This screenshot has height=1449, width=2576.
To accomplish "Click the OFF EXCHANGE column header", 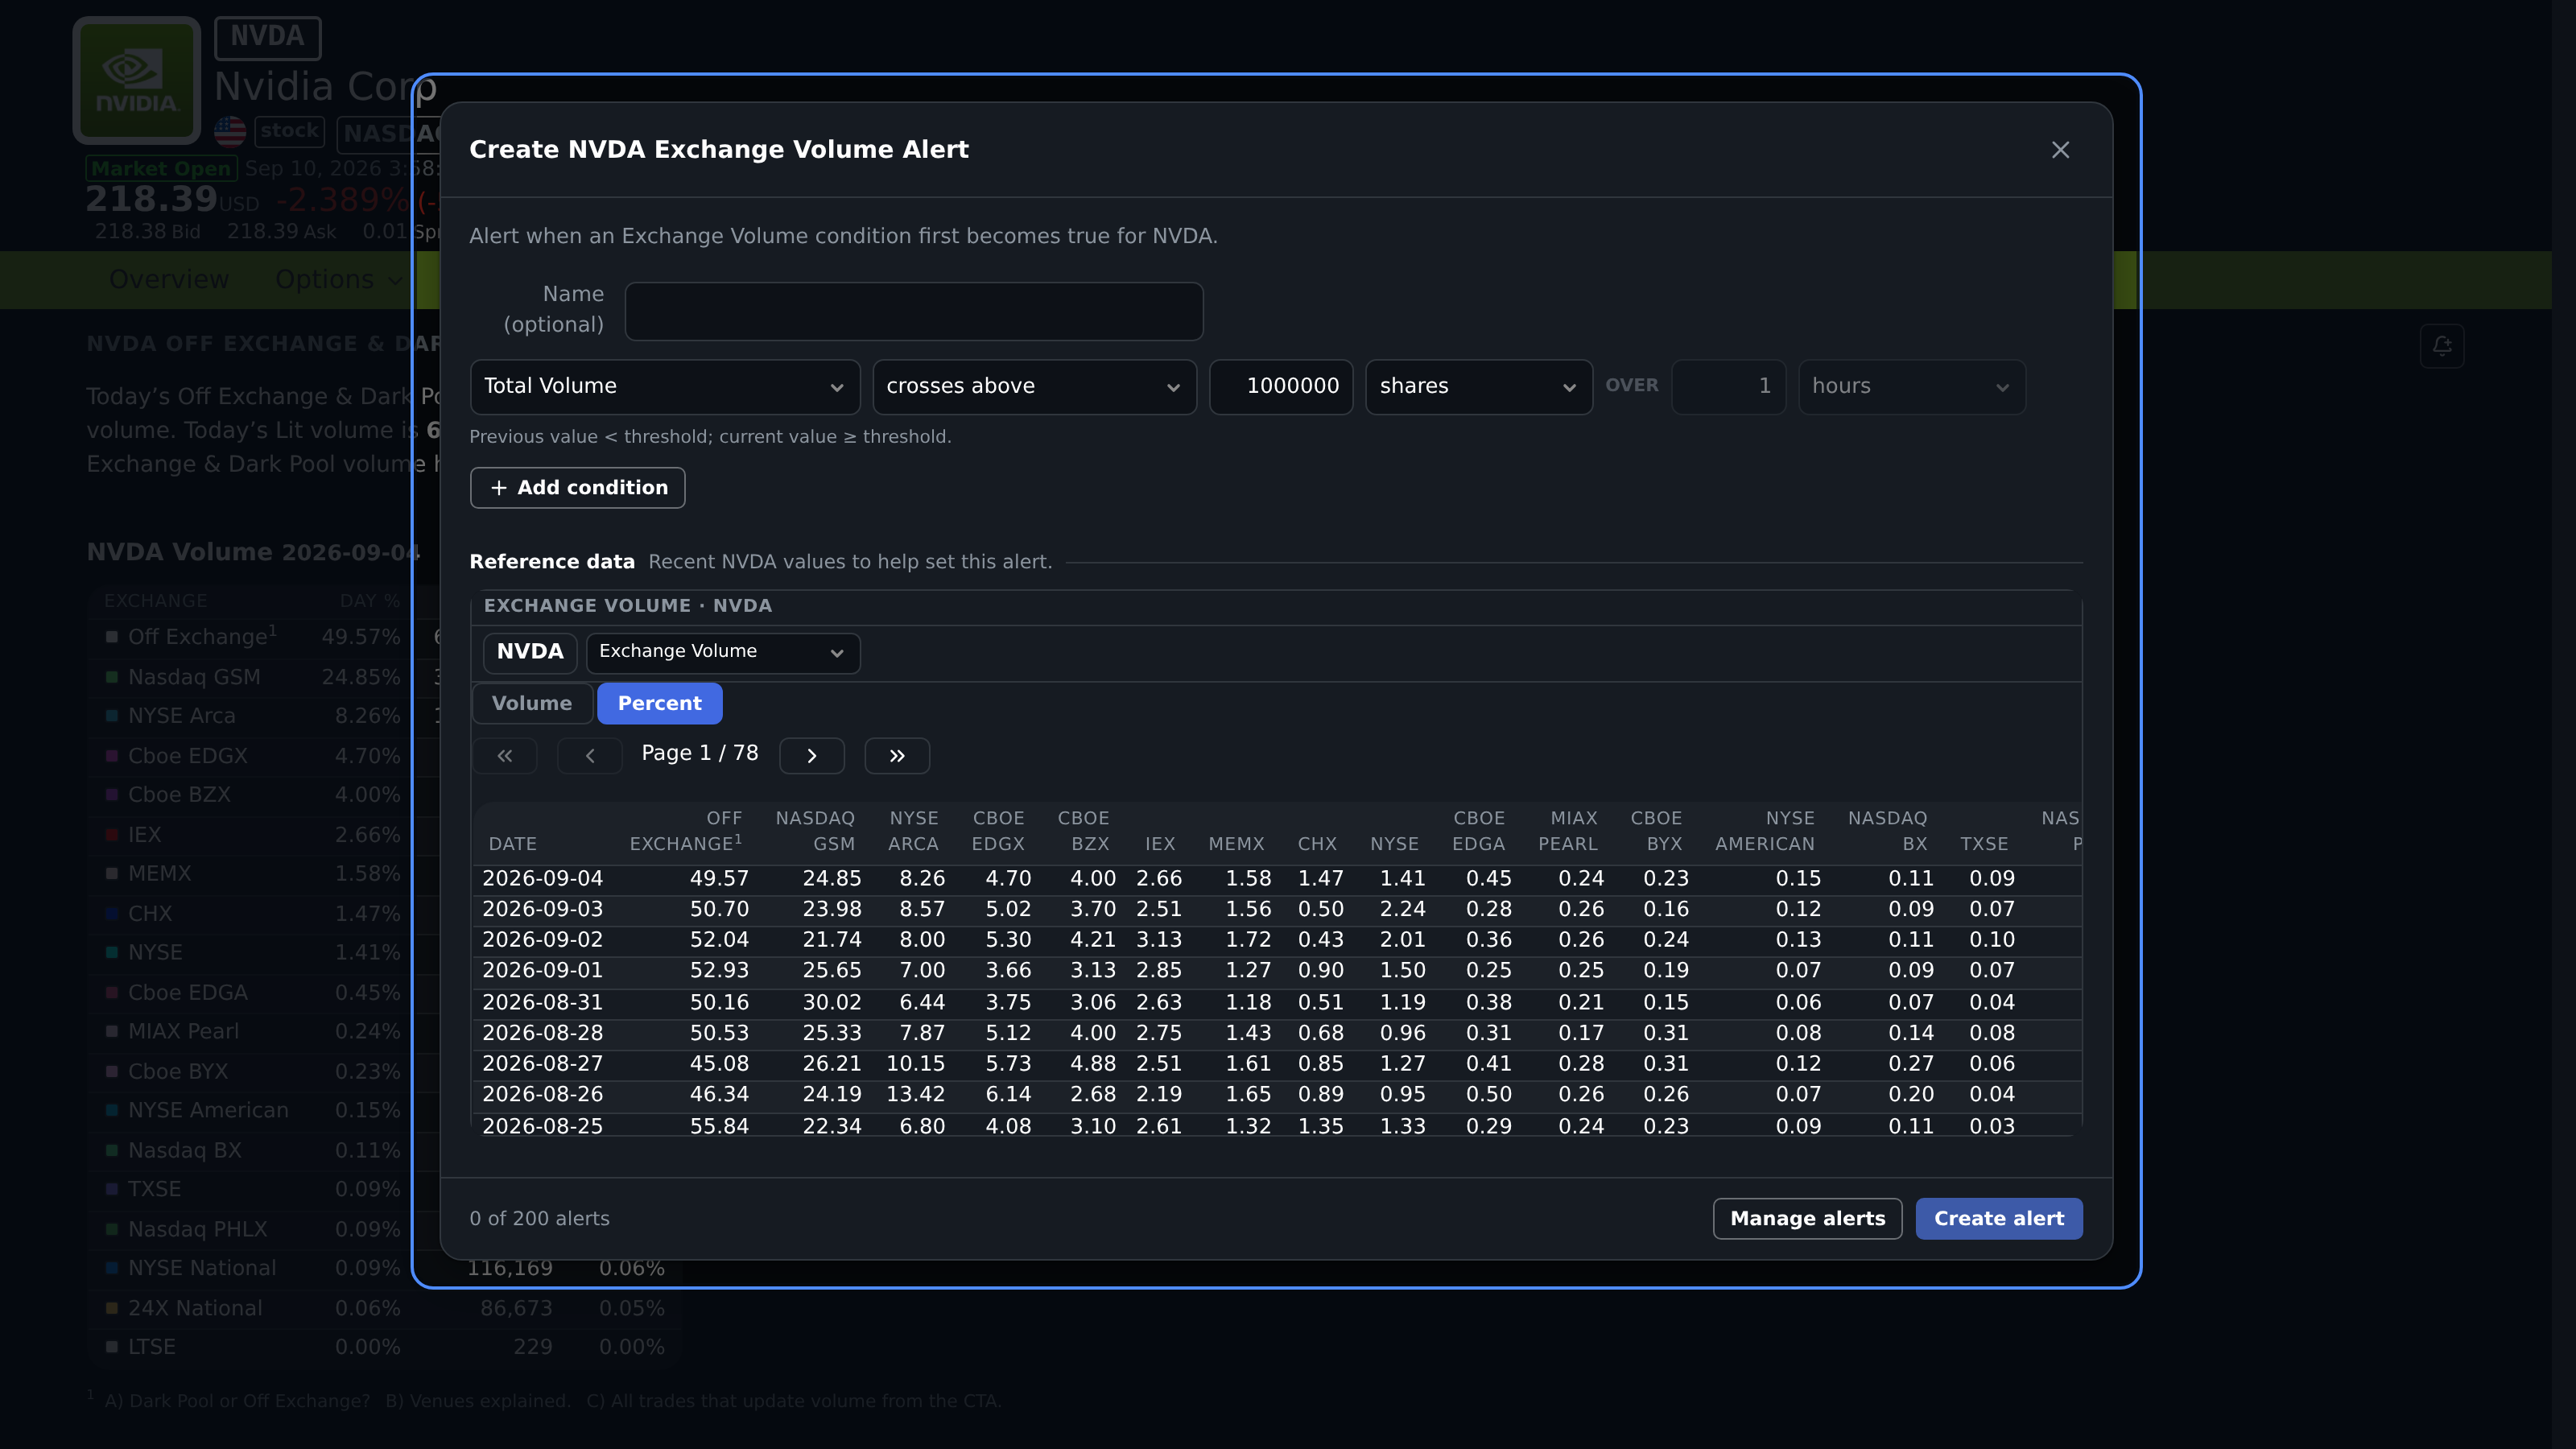I will coord(686,831).
